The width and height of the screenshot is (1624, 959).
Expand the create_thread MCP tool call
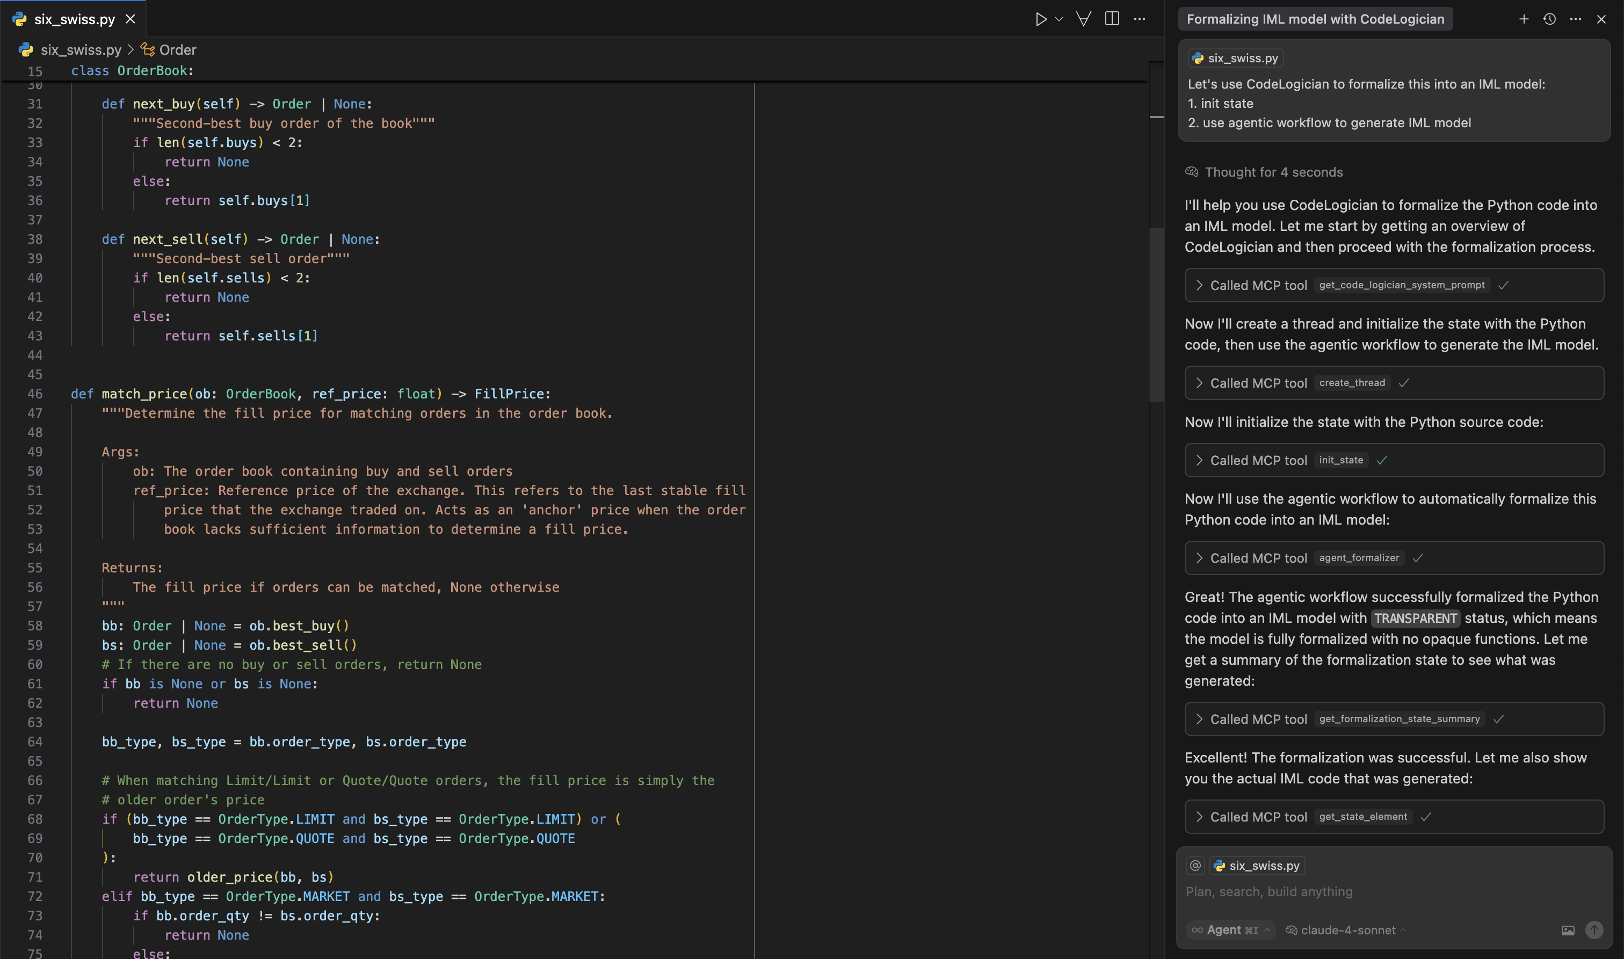pyautogui.click(x=1199, y=382)
